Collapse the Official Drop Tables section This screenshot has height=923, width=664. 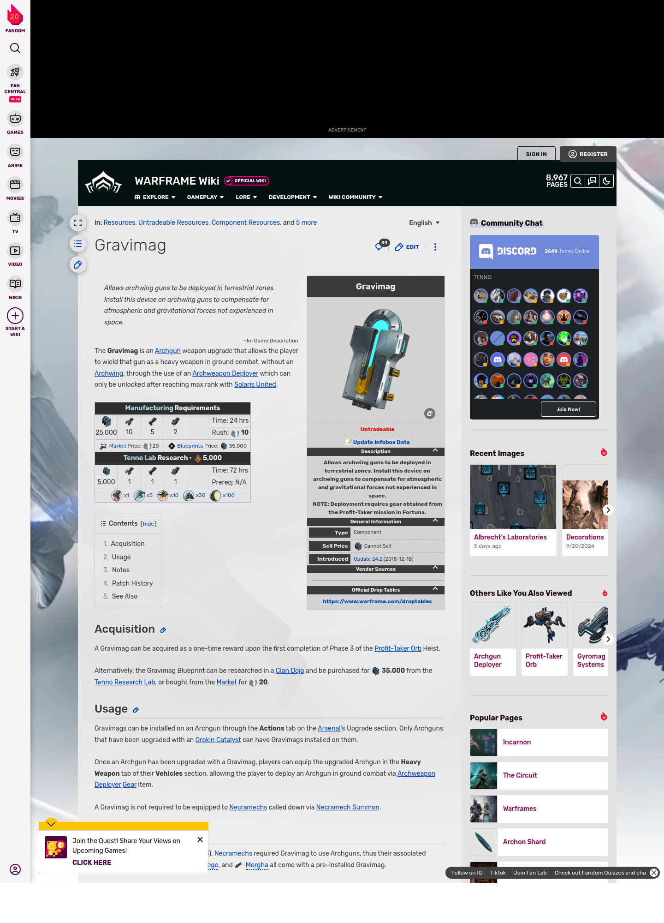(435, 589)
